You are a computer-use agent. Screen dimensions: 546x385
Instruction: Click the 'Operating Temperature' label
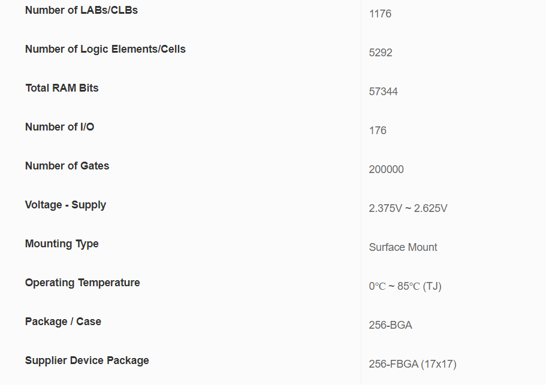coord(83,283)
